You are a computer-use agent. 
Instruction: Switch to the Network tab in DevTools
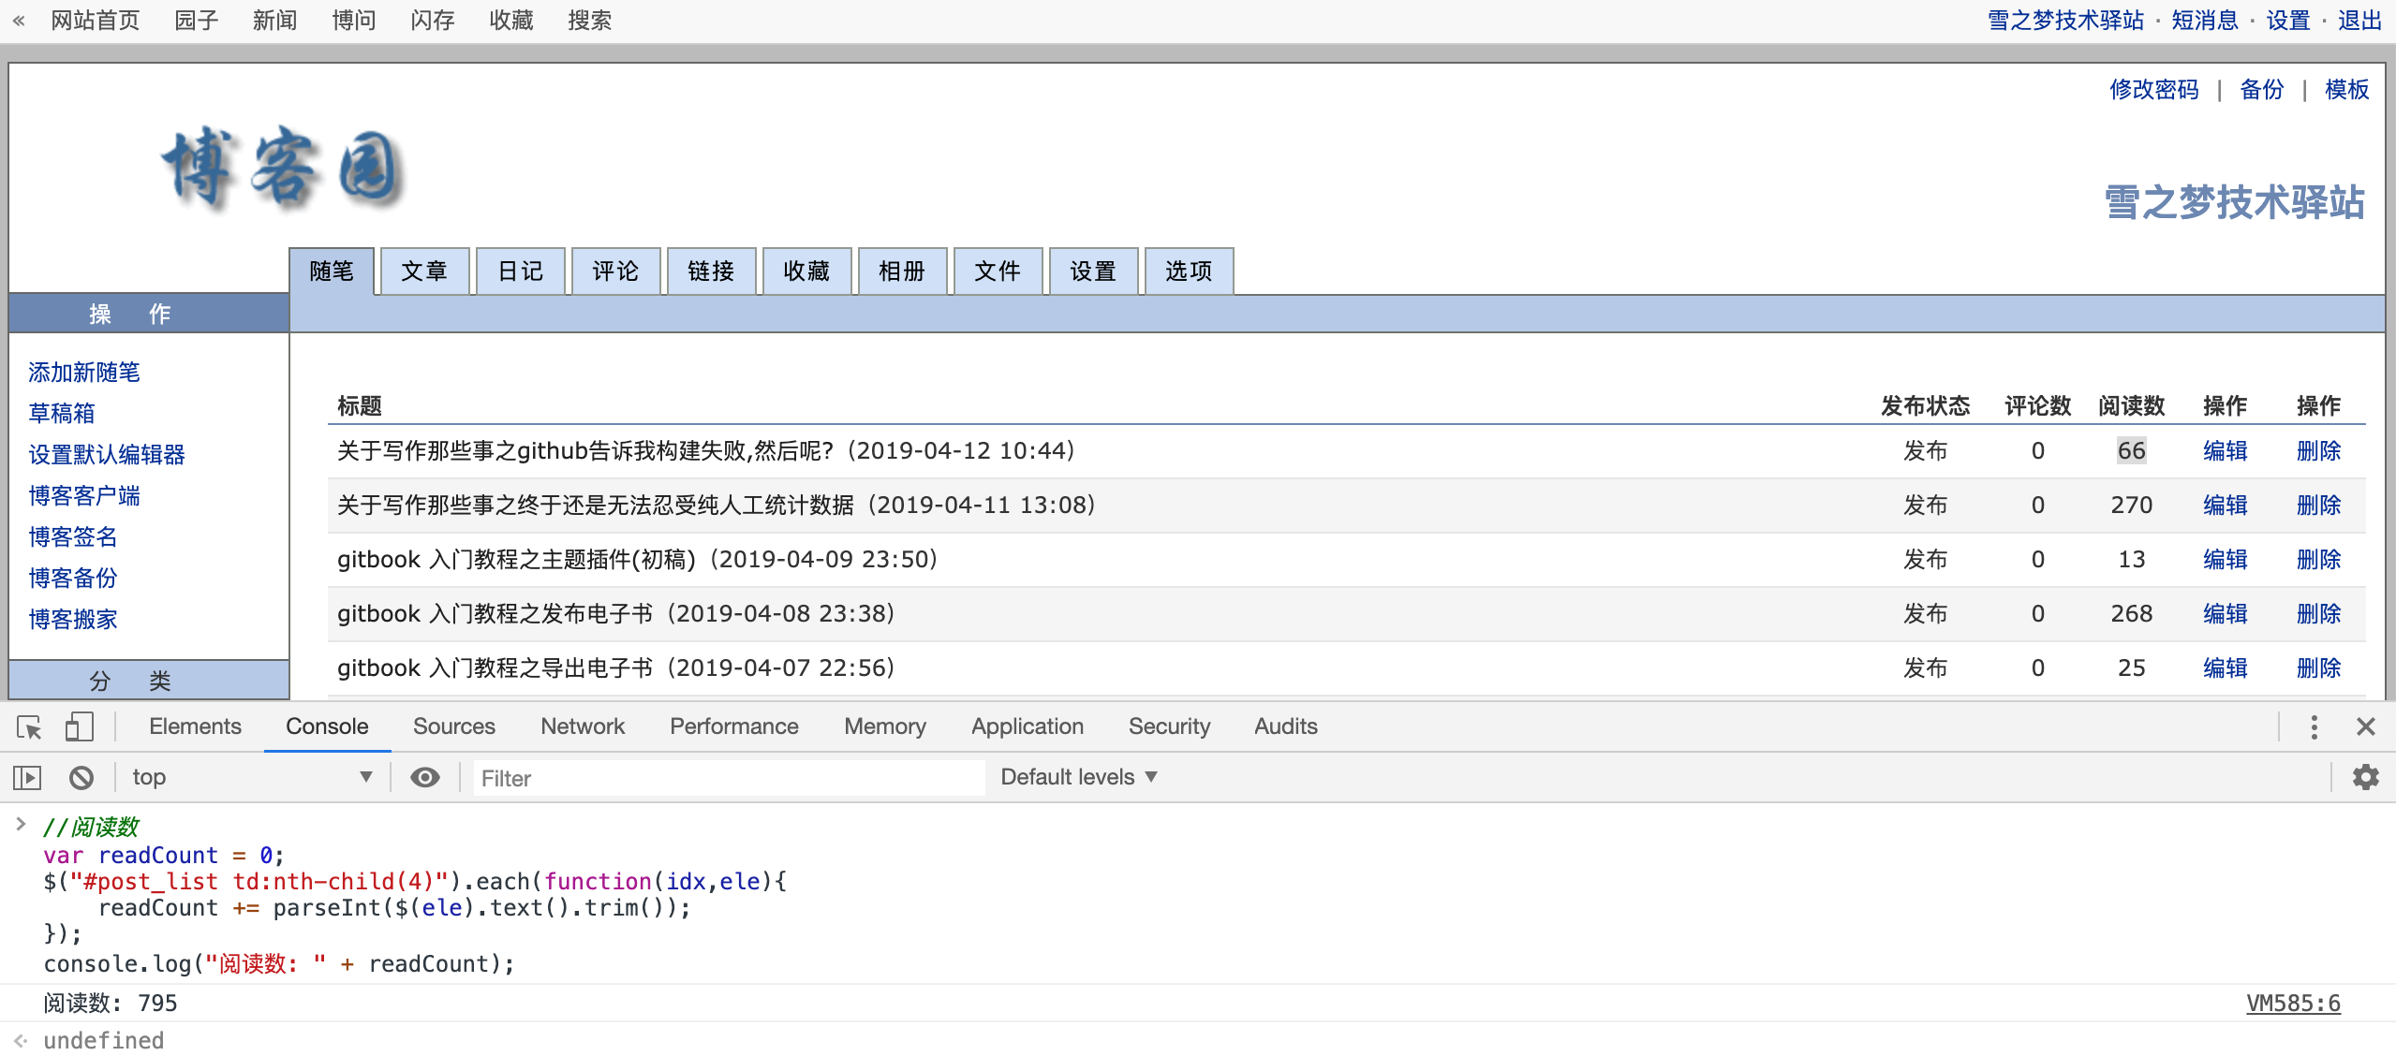[582, 726]
